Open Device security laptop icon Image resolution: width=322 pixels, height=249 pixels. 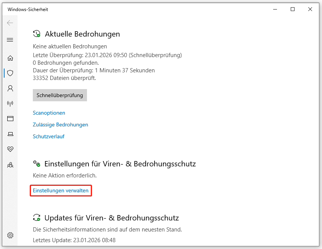(x=10, y=134)
